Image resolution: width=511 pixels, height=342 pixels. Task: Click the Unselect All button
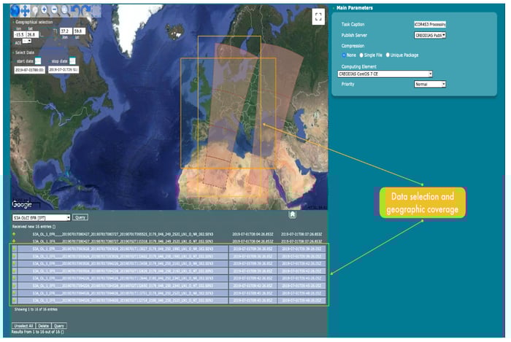coord(23,326)
